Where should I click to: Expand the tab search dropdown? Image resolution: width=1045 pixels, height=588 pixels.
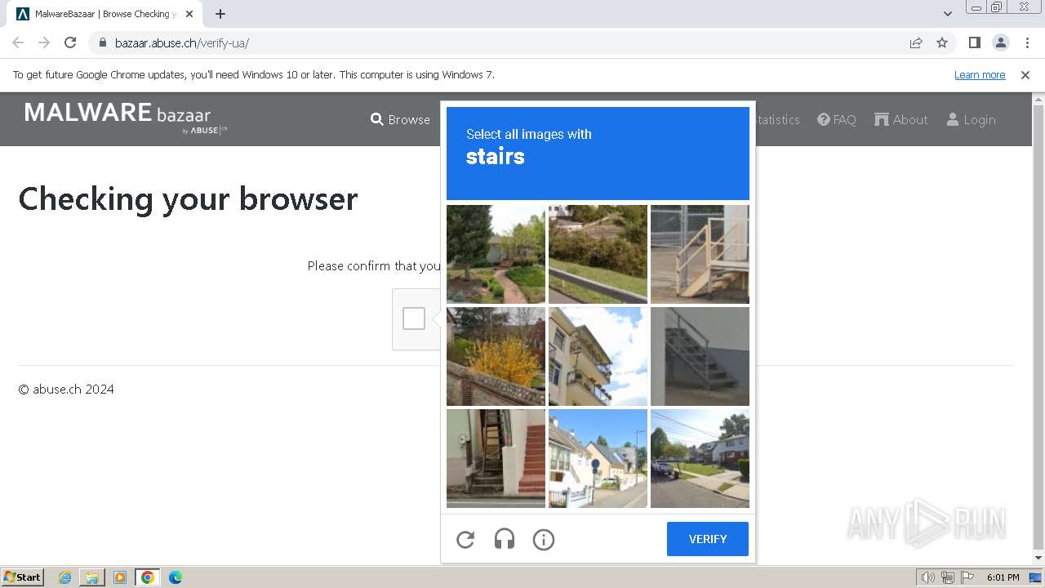(947, 14)
